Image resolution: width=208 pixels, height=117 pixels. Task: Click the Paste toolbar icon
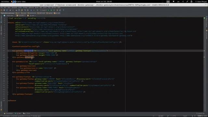[22, 10]
